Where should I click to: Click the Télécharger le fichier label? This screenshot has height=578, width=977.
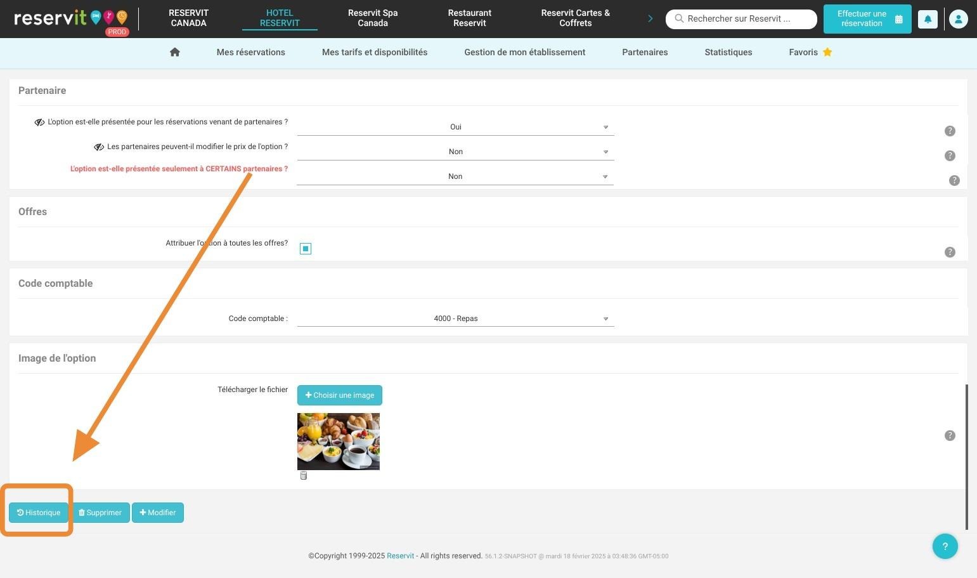(x=252, y=390)
